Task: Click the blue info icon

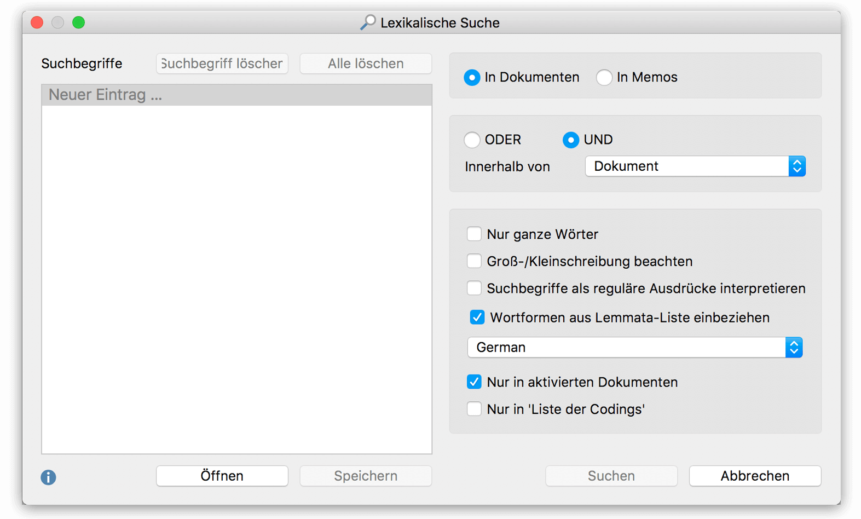Action: [48, 477]
